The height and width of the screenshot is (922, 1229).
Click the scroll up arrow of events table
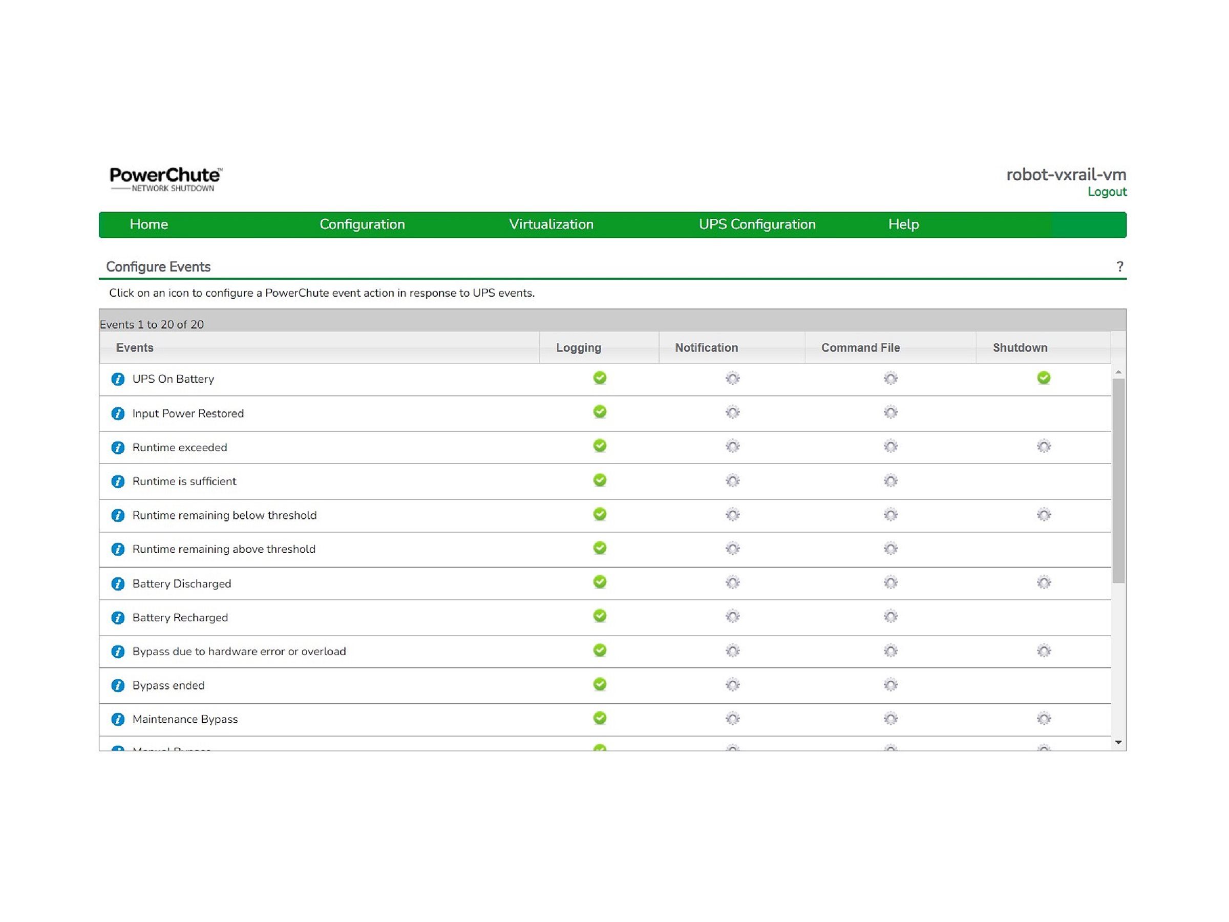1118,372
